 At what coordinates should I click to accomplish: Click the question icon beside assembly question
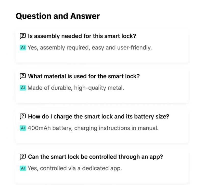pos(23,36)
